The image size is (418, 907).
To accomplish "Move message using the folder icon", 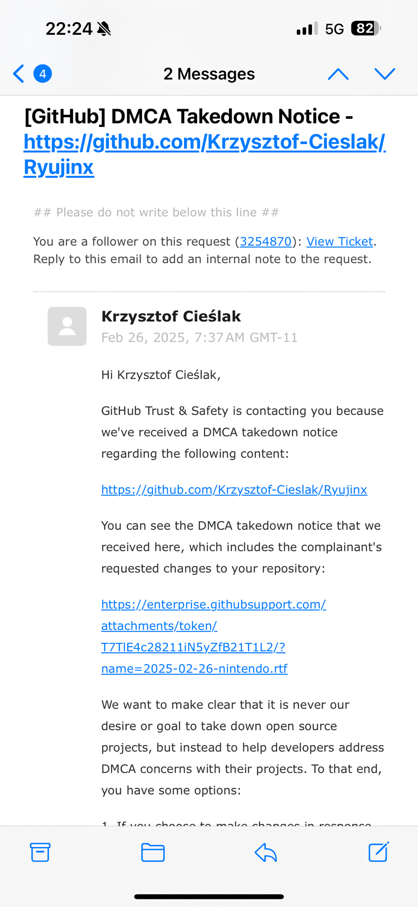I will 153,852.
